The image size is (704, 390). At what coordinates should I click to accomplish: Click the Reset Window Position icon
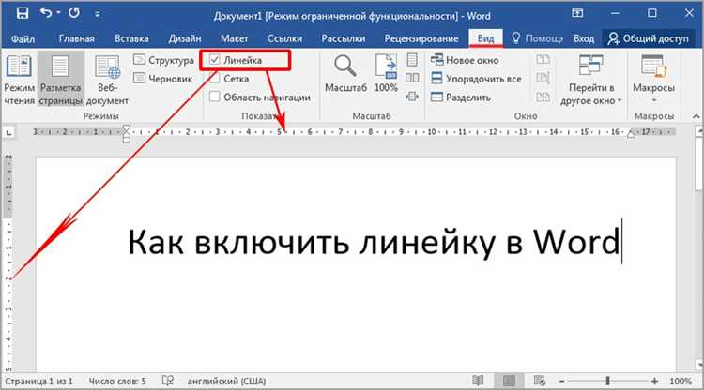coord(543,97)
